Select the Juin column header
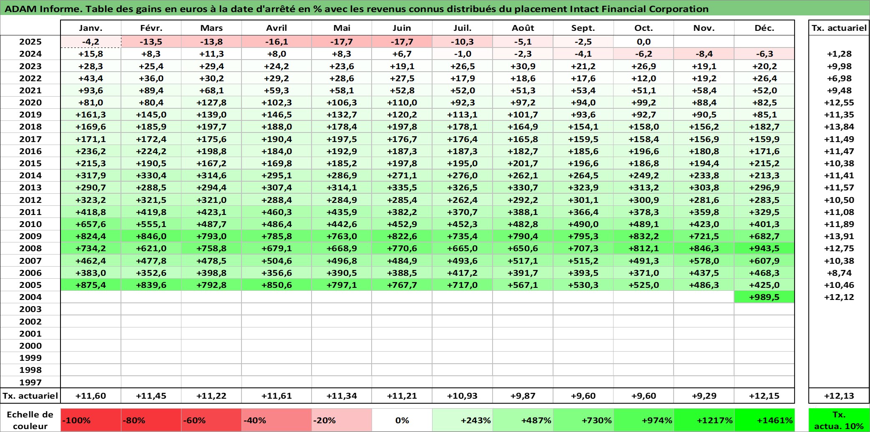Viewport: 870px width, 432px height. [402, 28]
